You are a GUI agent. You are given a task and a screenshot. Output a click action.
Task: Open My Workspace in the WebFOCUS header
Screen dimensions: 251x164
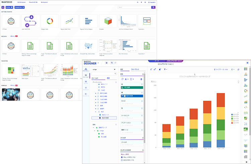(21, 2)
